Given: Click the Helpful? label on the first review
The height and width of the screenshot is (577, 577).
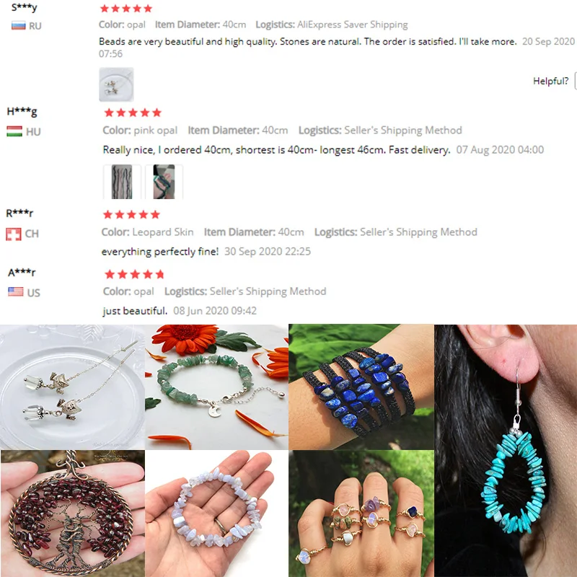Looking at the screenshot, I should pos(550,81).
